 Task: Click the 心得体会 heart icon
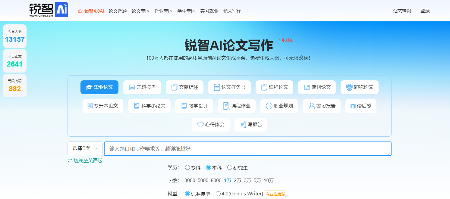[x=200, y=124]
